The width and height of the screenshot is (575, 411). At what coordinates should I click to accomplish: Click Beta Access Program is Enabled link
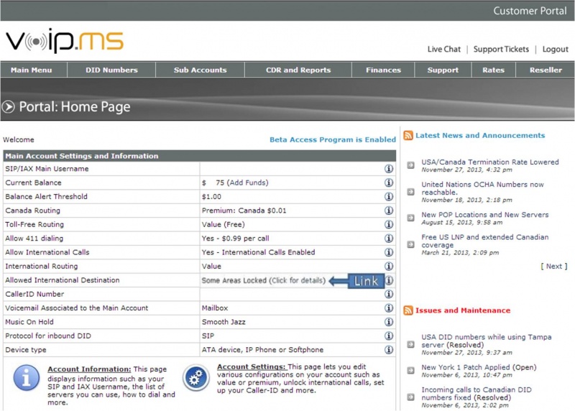333,139
